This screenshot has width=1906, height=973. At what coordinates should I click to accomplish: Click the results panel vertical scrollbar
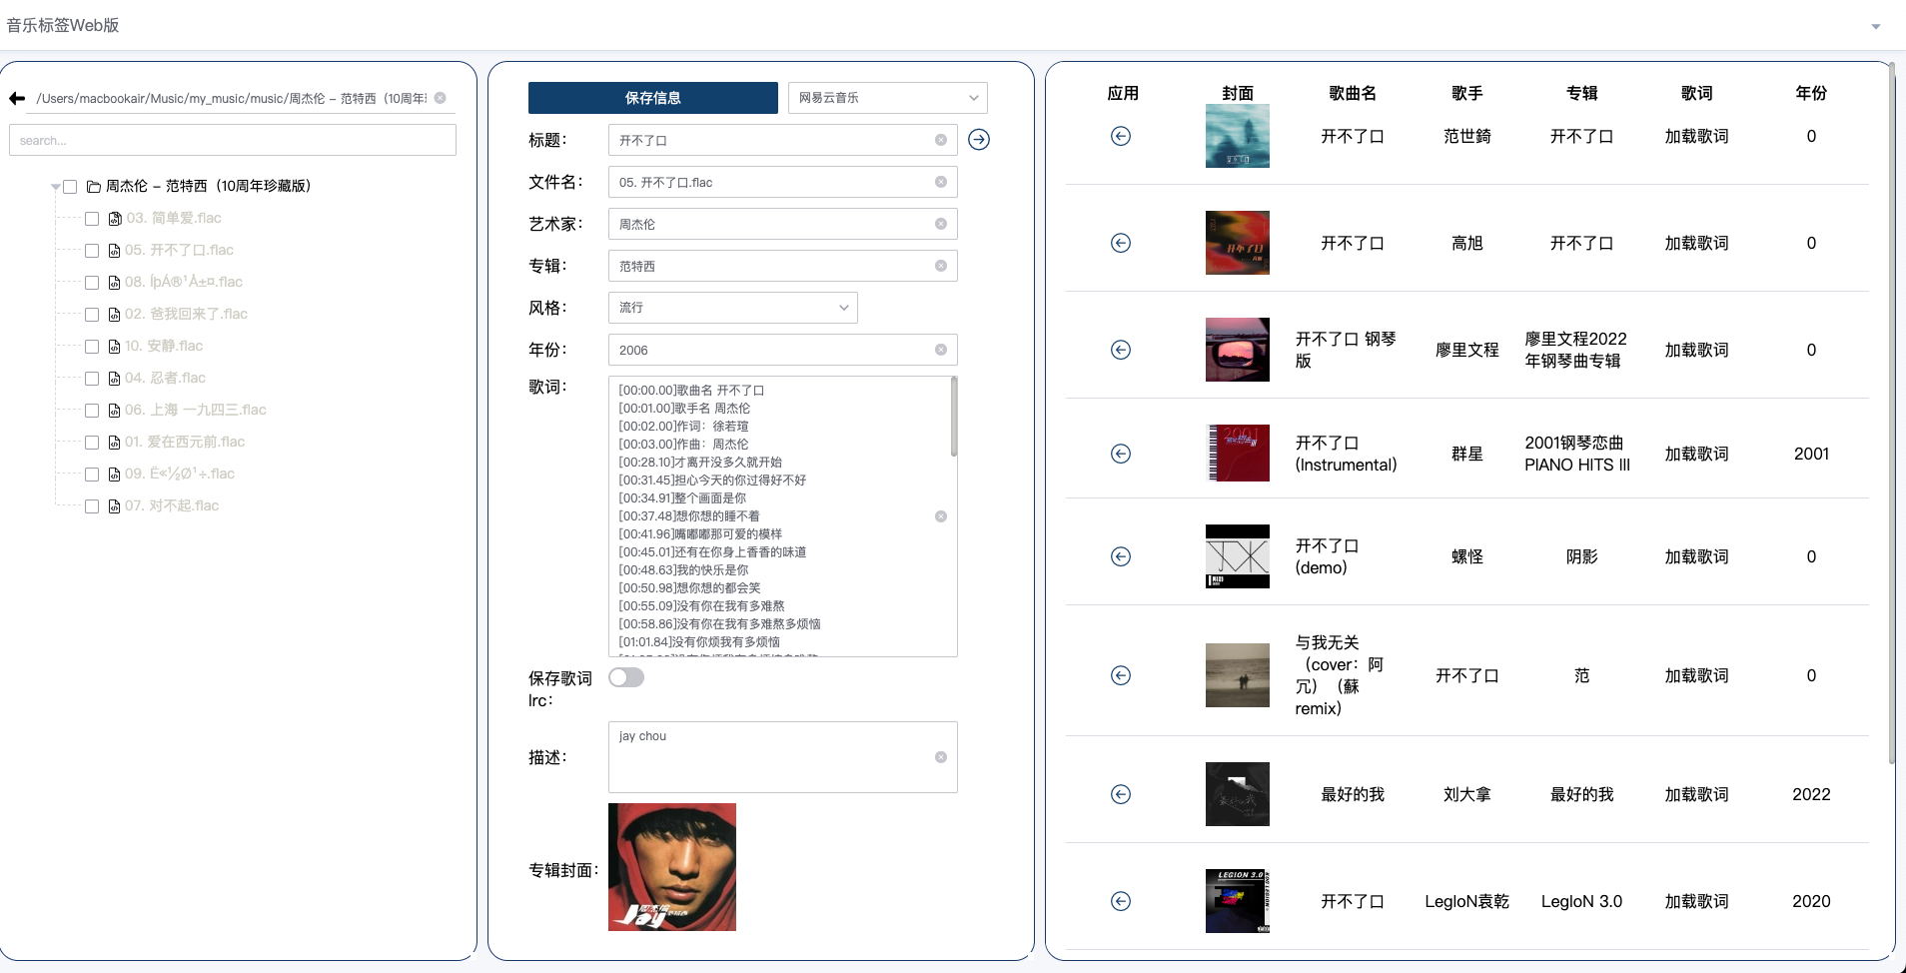click(x=1891, y=415)
